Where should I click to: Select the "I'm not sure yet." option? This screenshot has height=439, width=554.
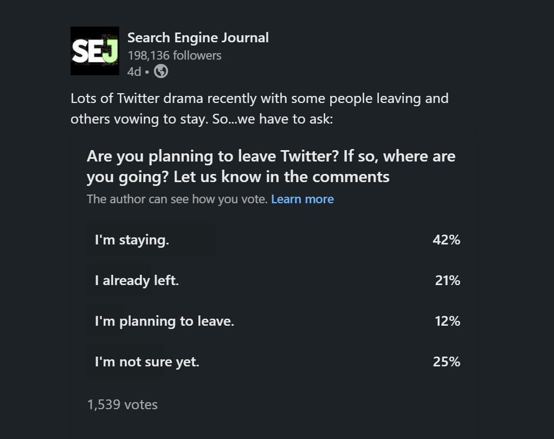point(147,362)
